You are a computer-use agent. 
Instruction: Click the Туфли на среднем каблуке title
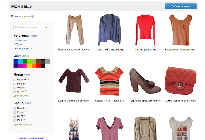click(145, 101)
